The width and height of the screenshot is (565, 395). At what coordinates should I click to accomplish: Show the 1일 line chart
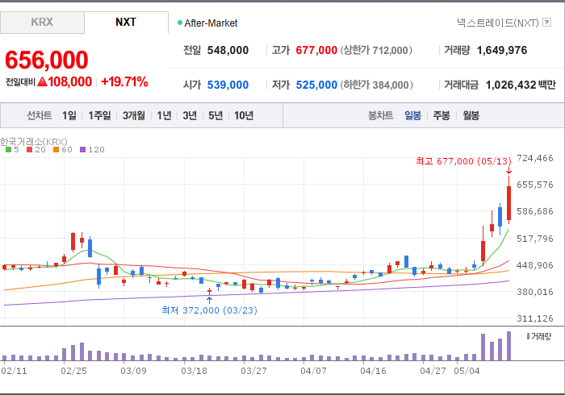point(69,115)
